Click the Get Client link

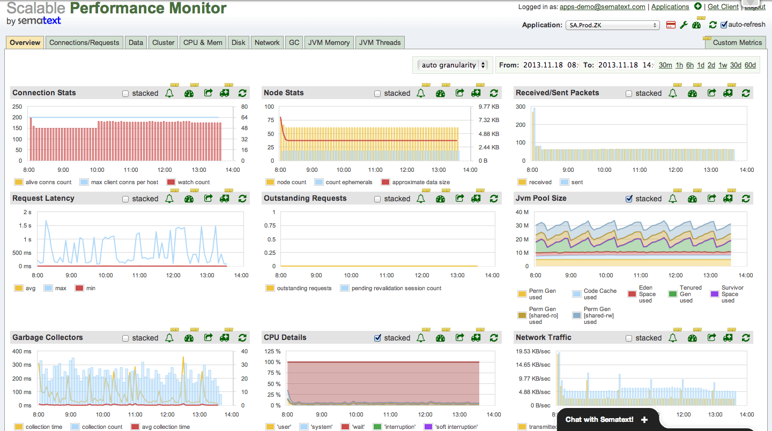[x=723, y=7]
